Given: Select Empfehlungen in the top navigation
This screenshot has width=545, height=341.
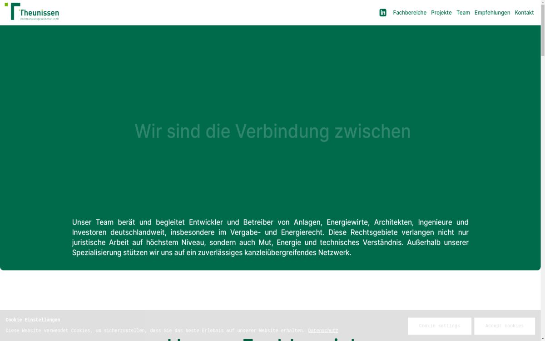Looking at the screenshot, I should (492, 12).
